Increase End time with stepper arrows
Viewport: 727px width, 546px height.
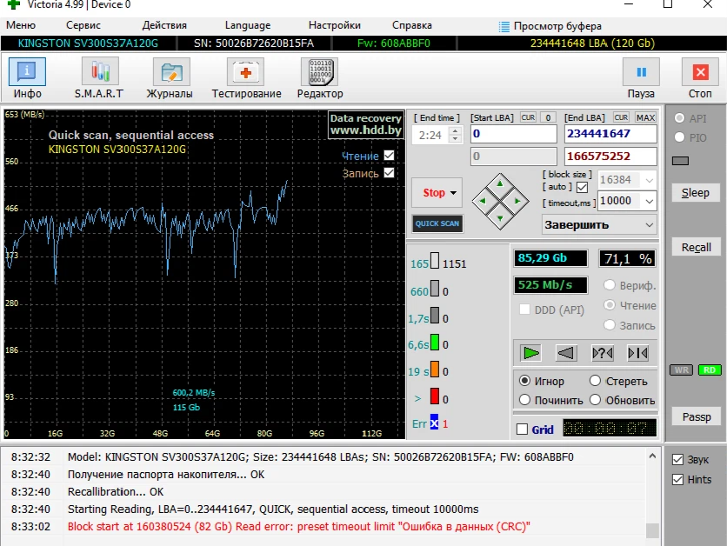pyautogui.click(x=456, y=131)
